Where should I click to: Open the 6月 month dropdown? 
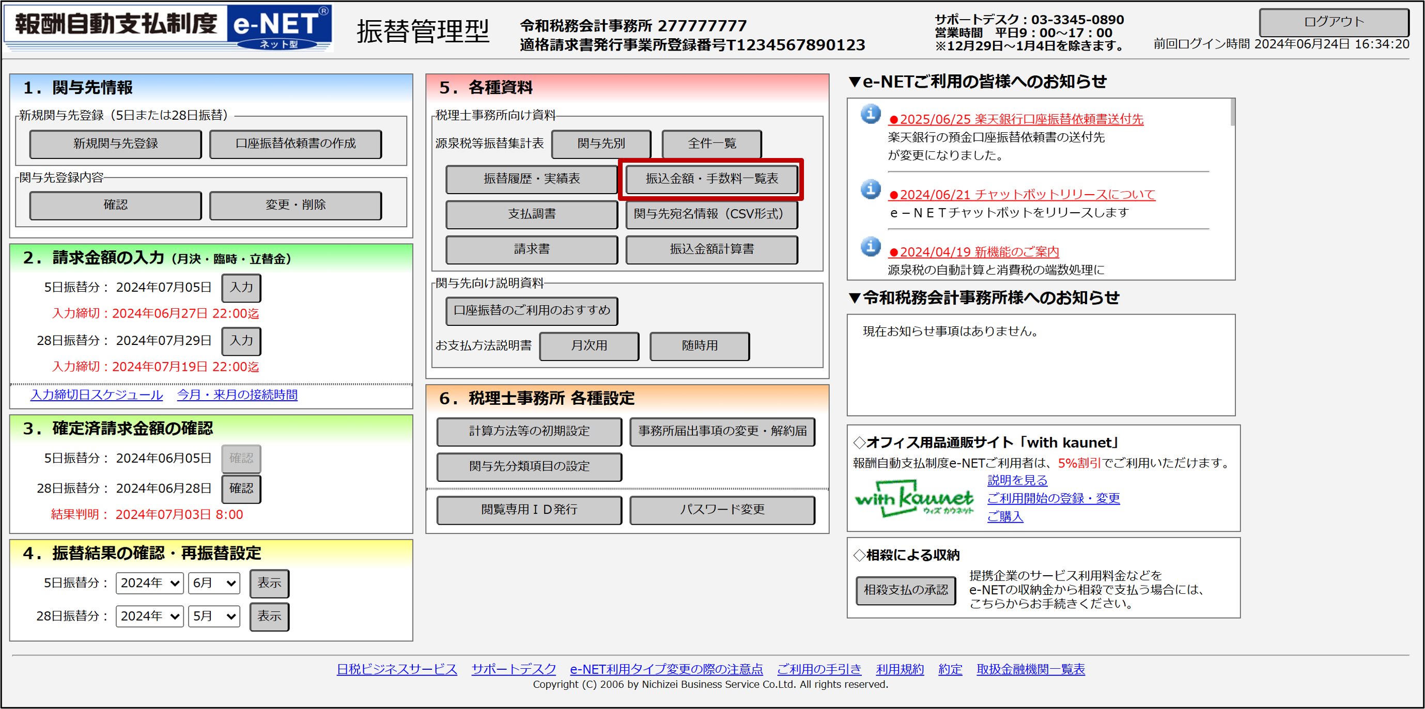[x=214, y=583]
